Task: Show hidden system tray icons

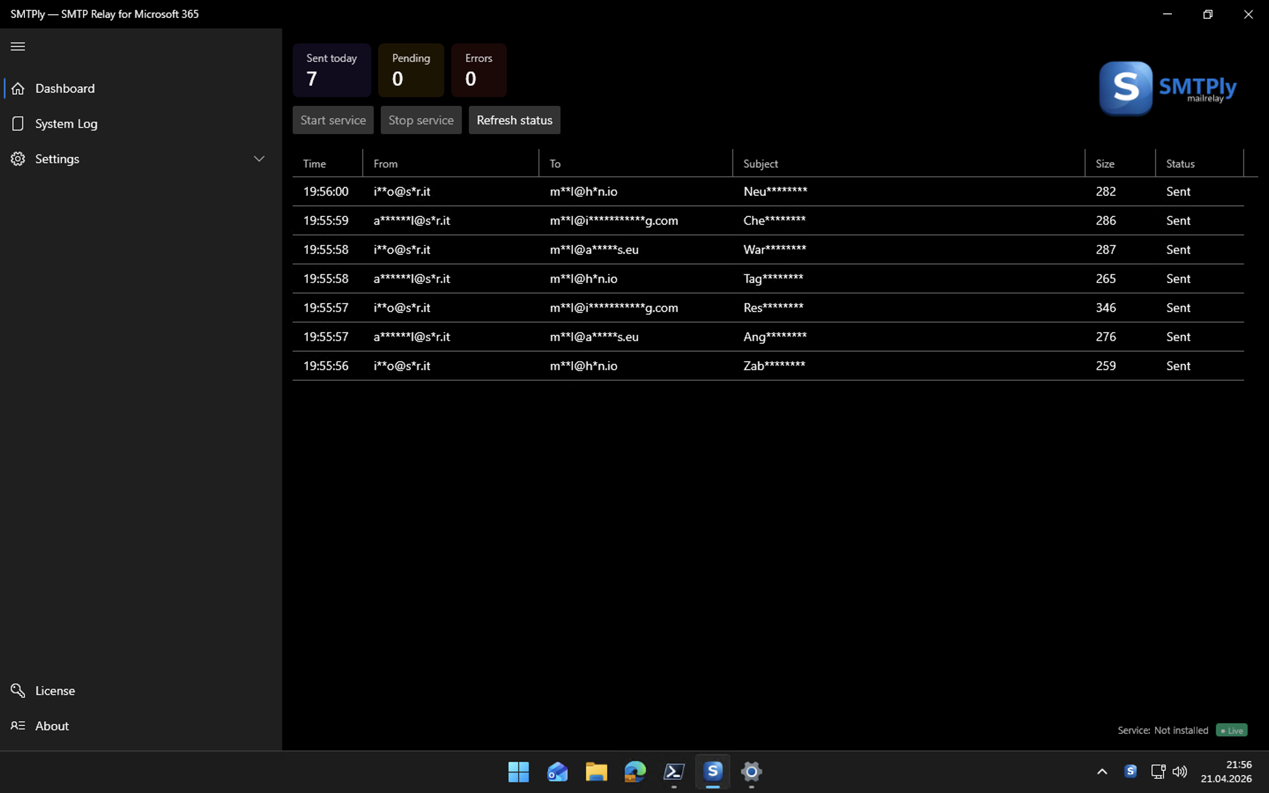Action: pos(1102,771)
